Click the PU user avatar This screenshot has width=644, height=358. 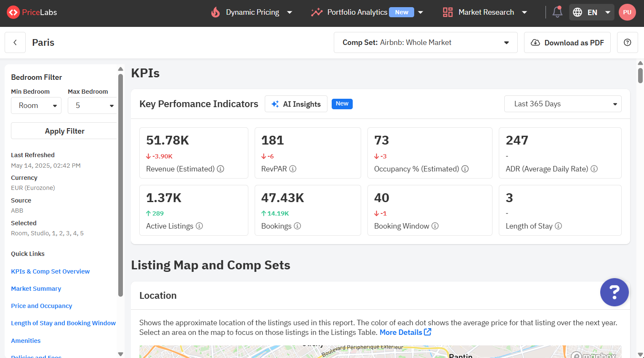coord(627,12)
